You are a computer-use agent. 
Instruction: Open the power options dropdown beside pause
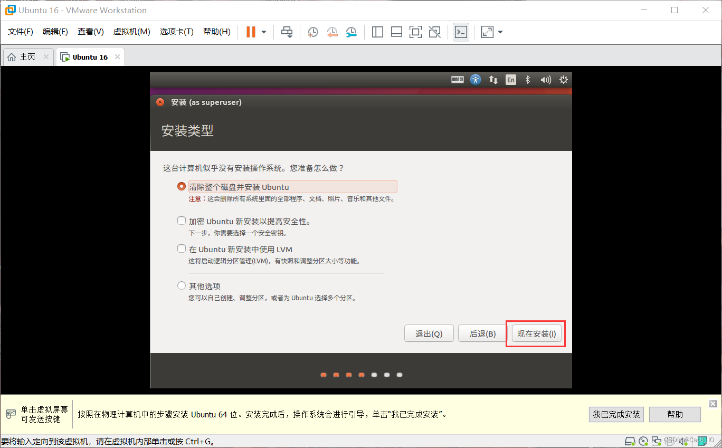[264, 32]
